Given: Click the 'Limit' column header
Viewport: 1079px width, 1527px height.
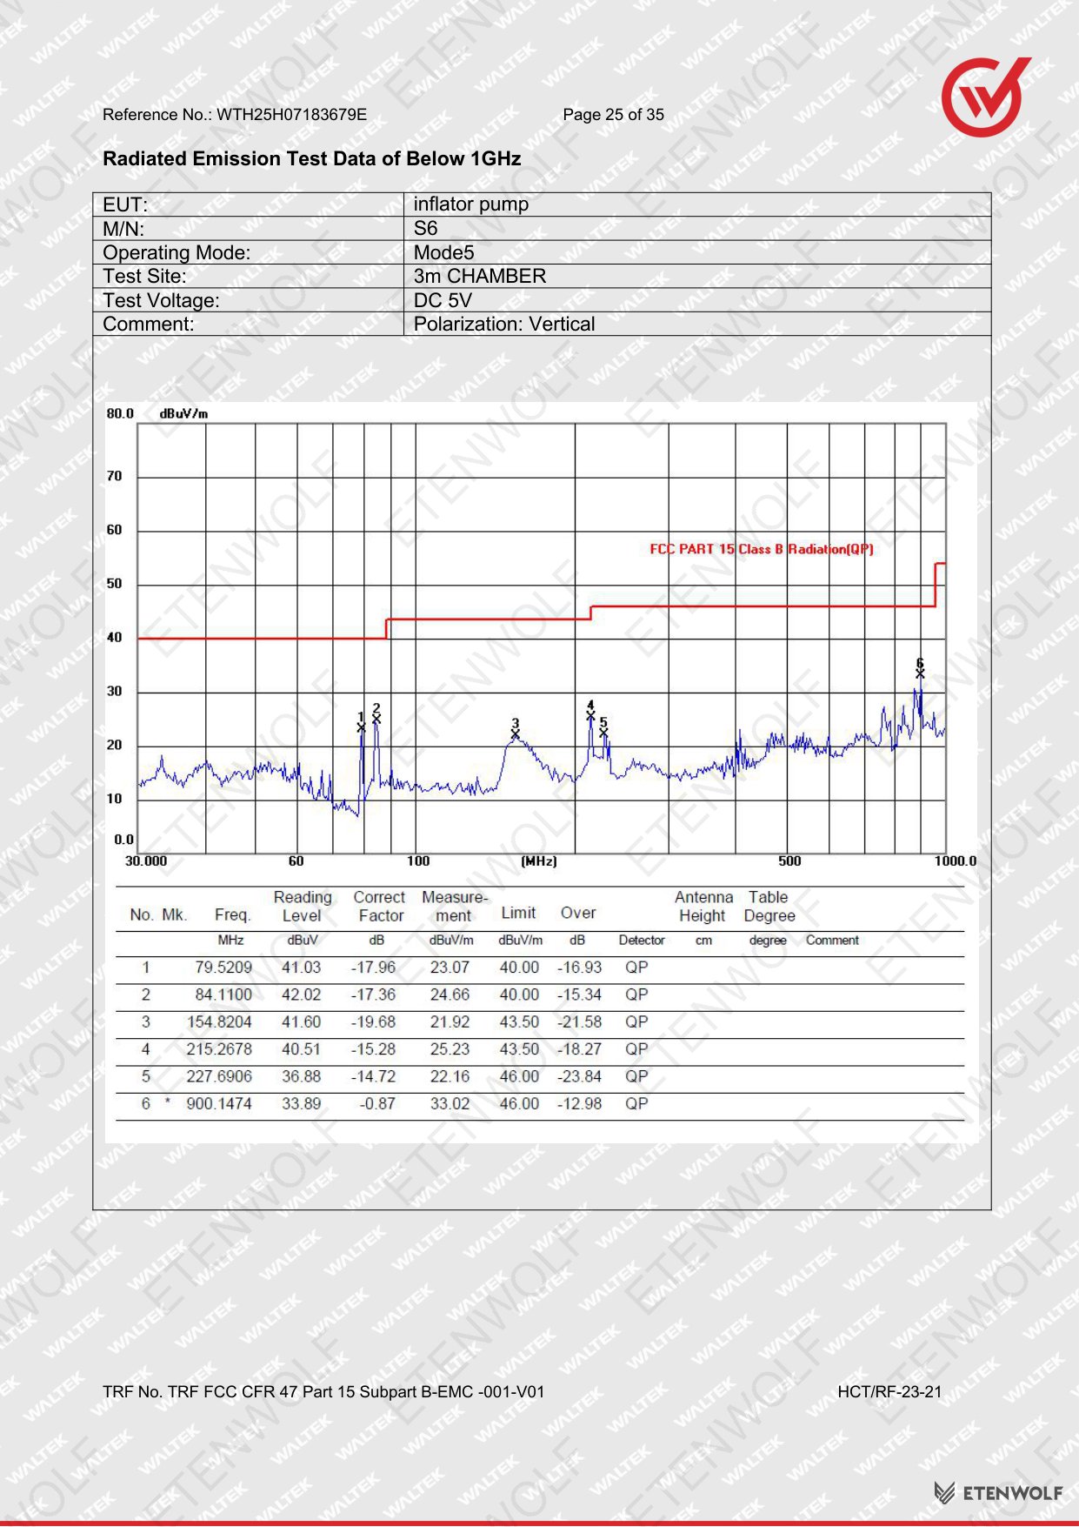Looking at the screenshot, I should point(518,913).
